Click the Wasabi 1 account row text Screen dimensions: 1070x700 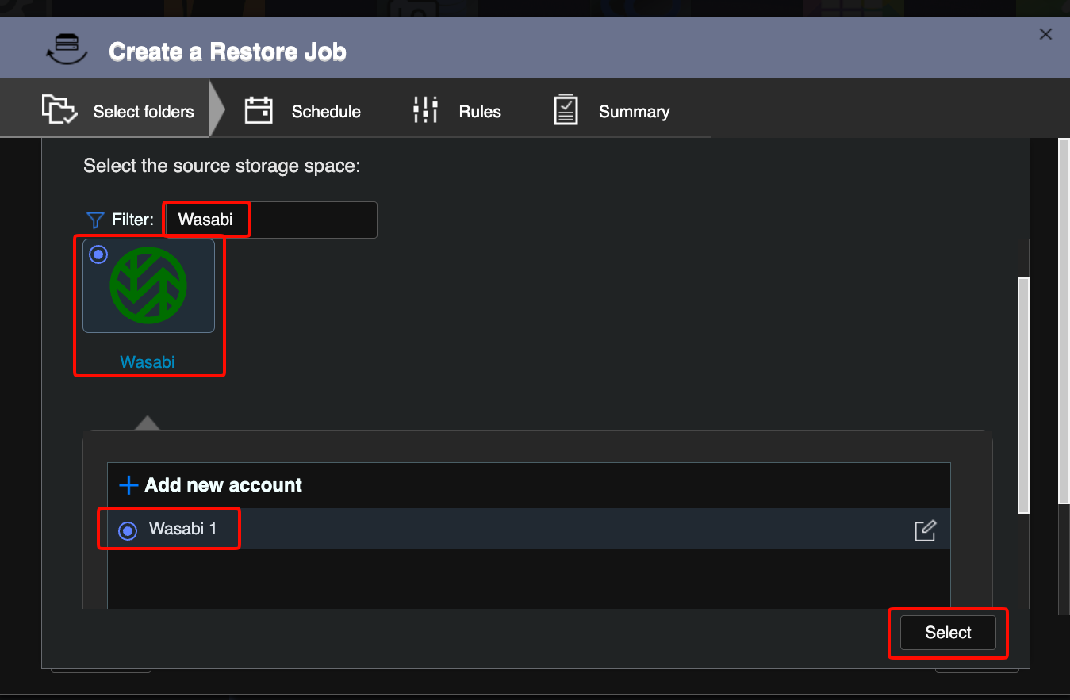182,529
